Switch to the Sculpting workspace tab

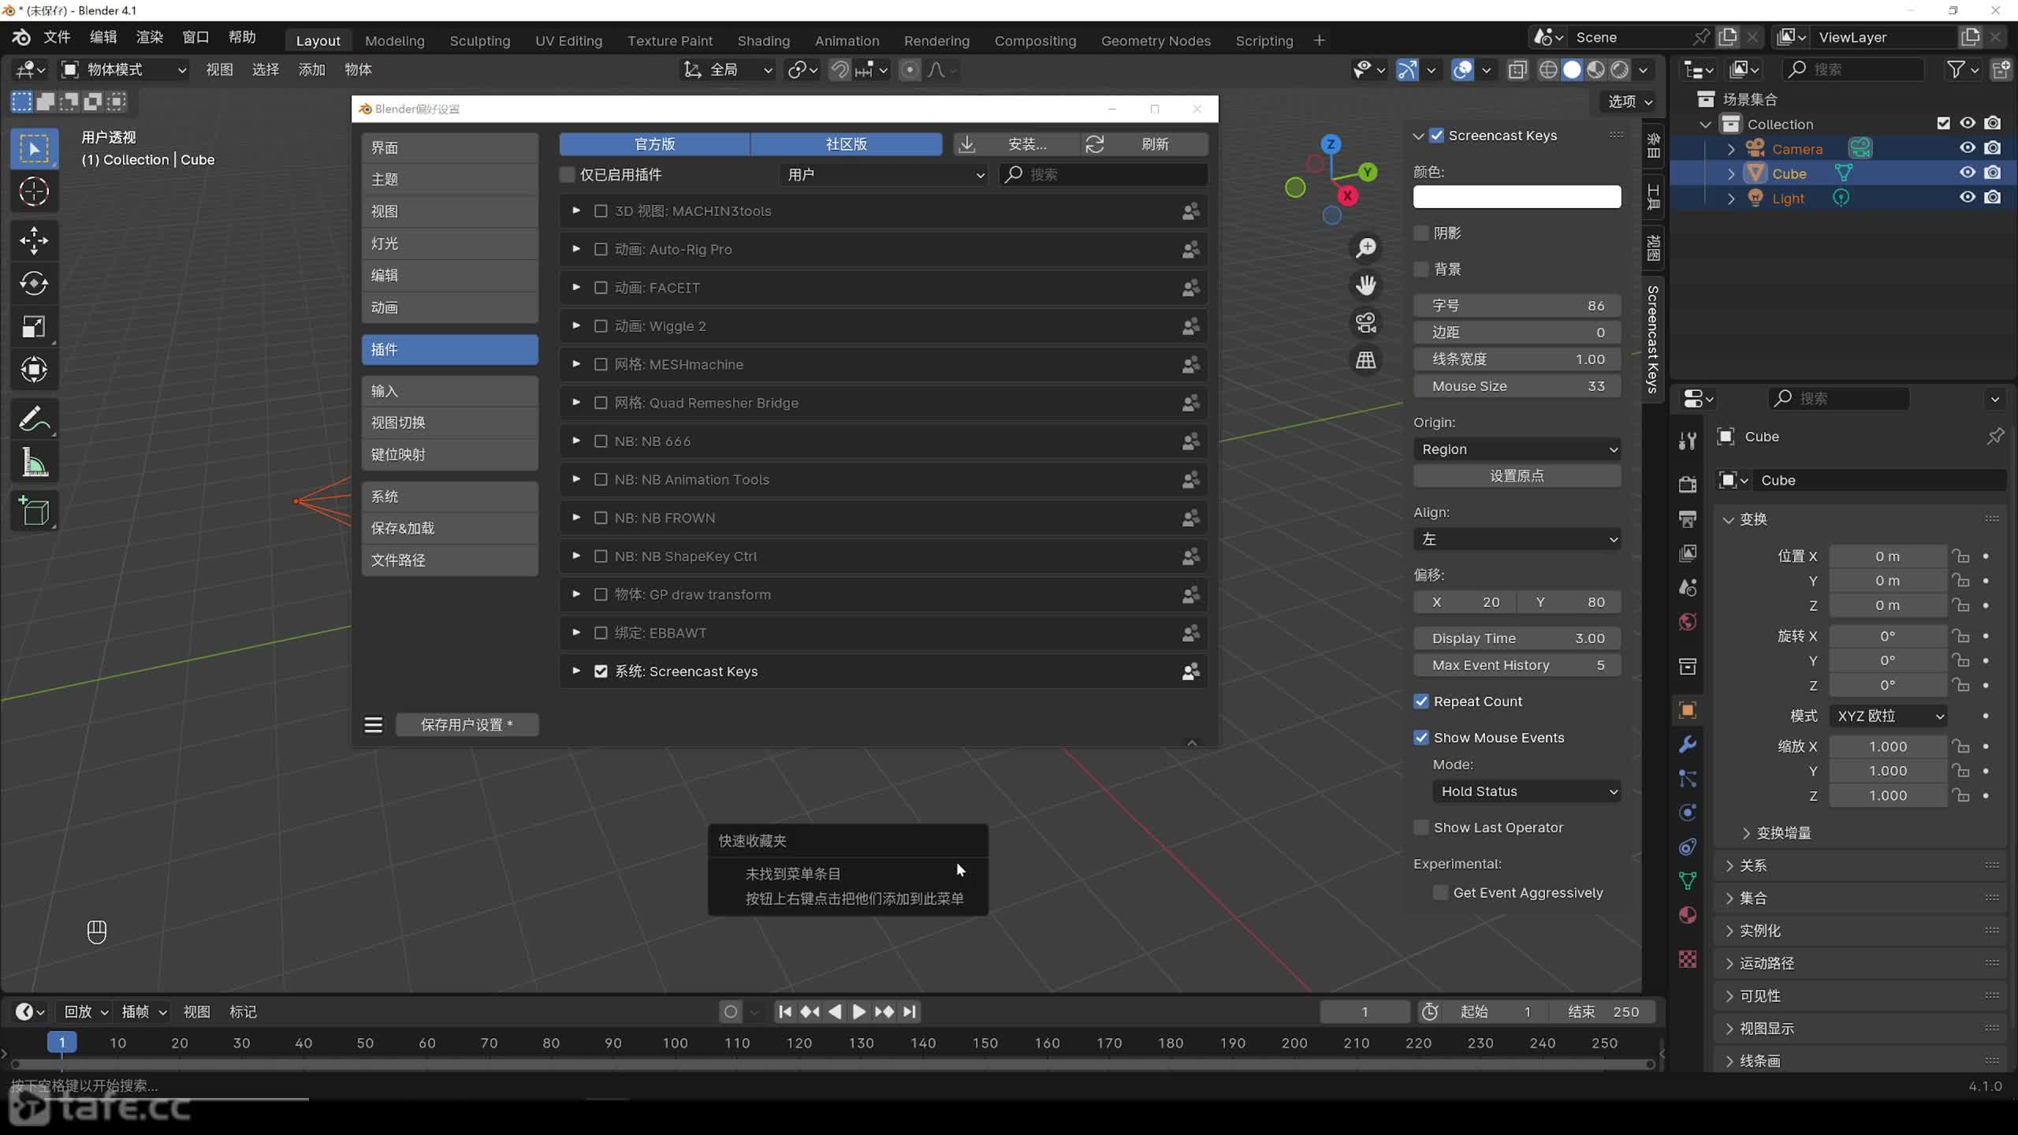[x=479, y=40]
